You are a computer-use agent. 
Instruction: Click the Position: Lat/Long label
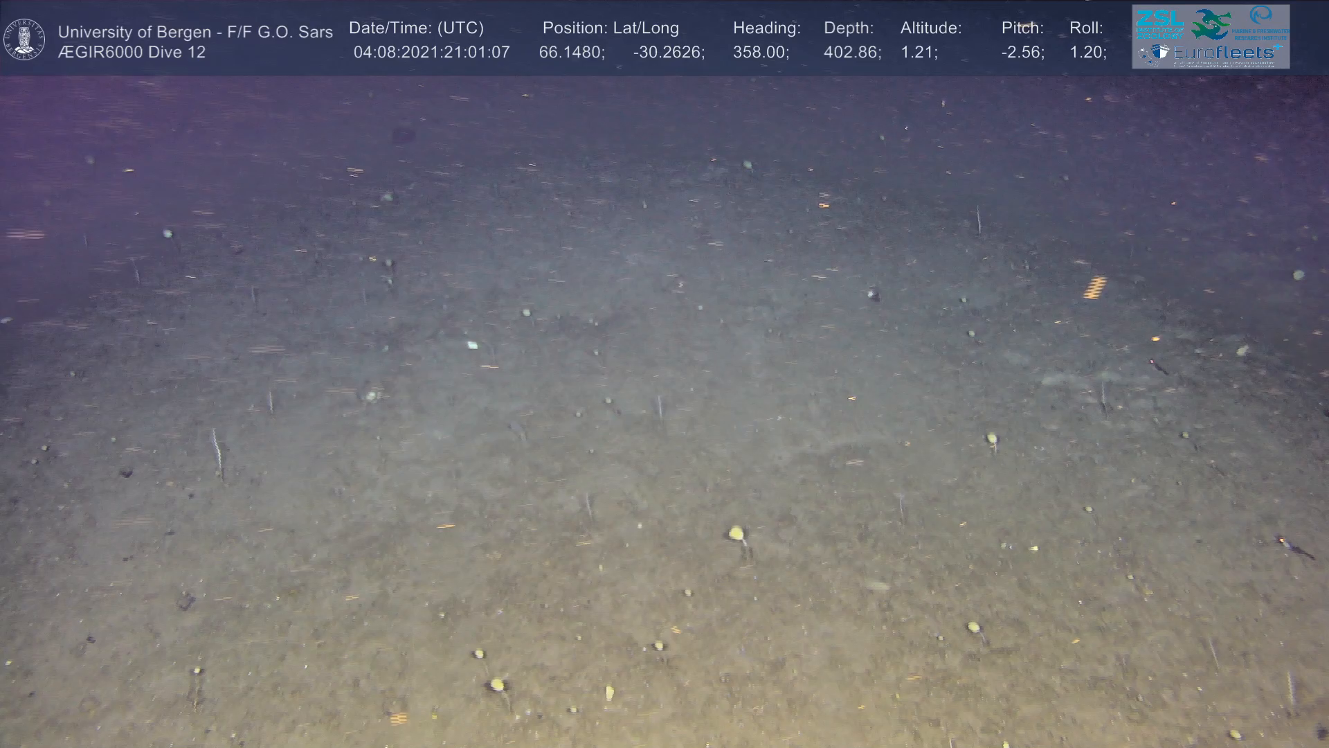[611, 28]
